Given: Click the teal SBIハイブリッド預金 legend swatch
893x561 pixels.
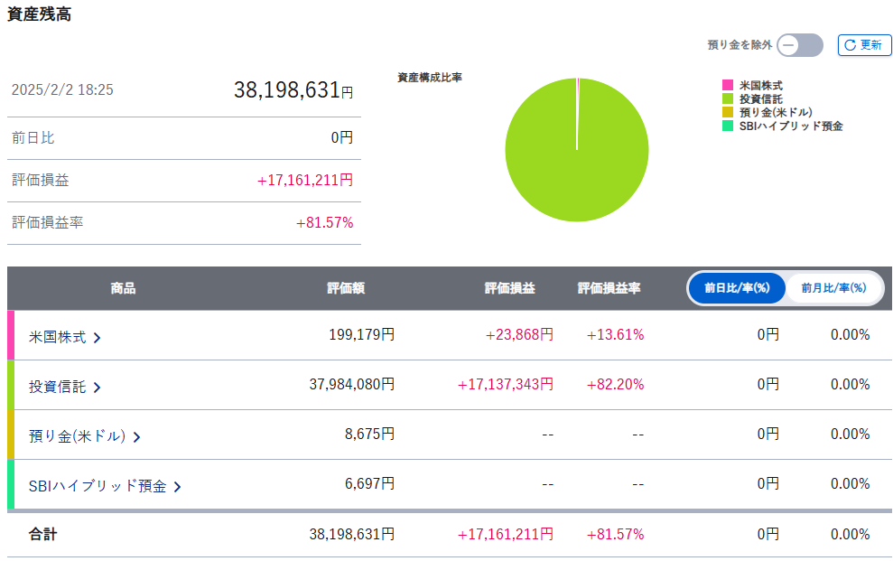Looking at the screenshot, I should [x=728, y=126].
